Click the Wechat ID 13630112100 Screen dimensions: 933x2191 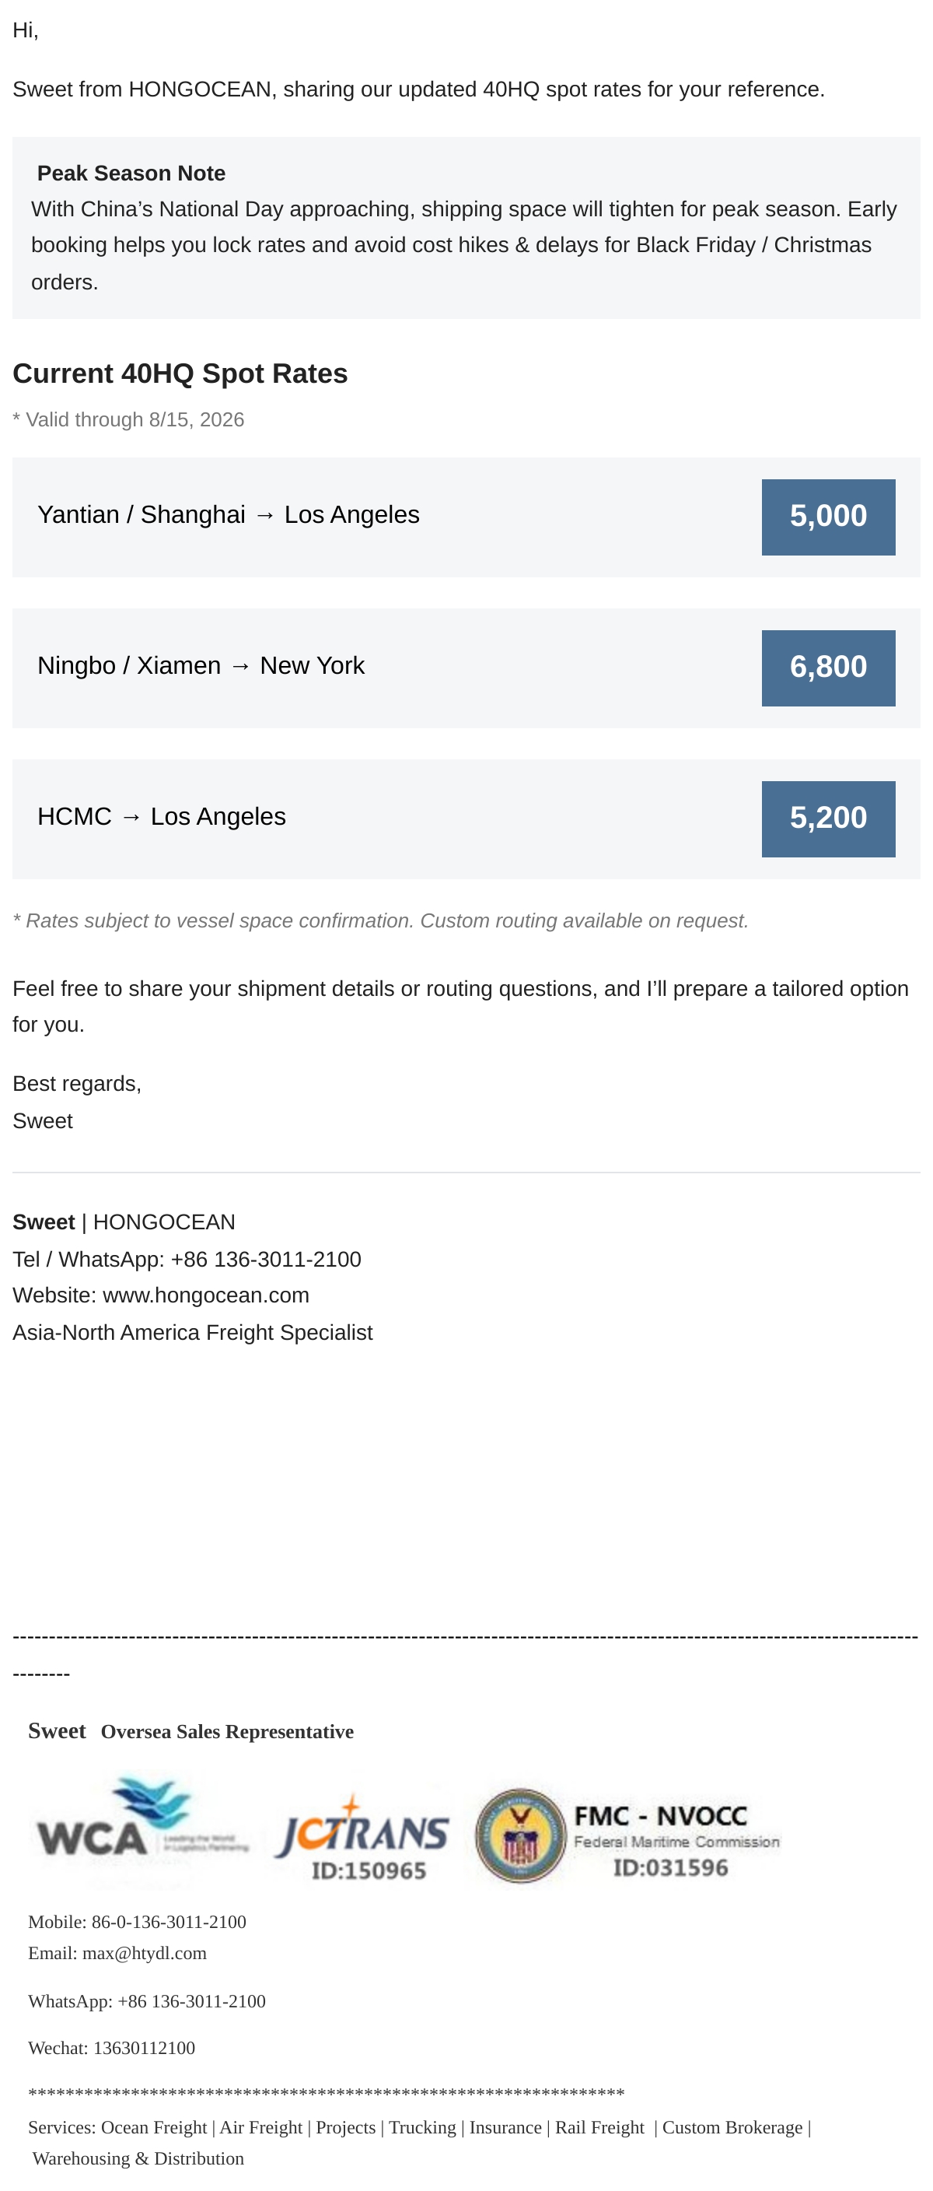point(145,2048)
